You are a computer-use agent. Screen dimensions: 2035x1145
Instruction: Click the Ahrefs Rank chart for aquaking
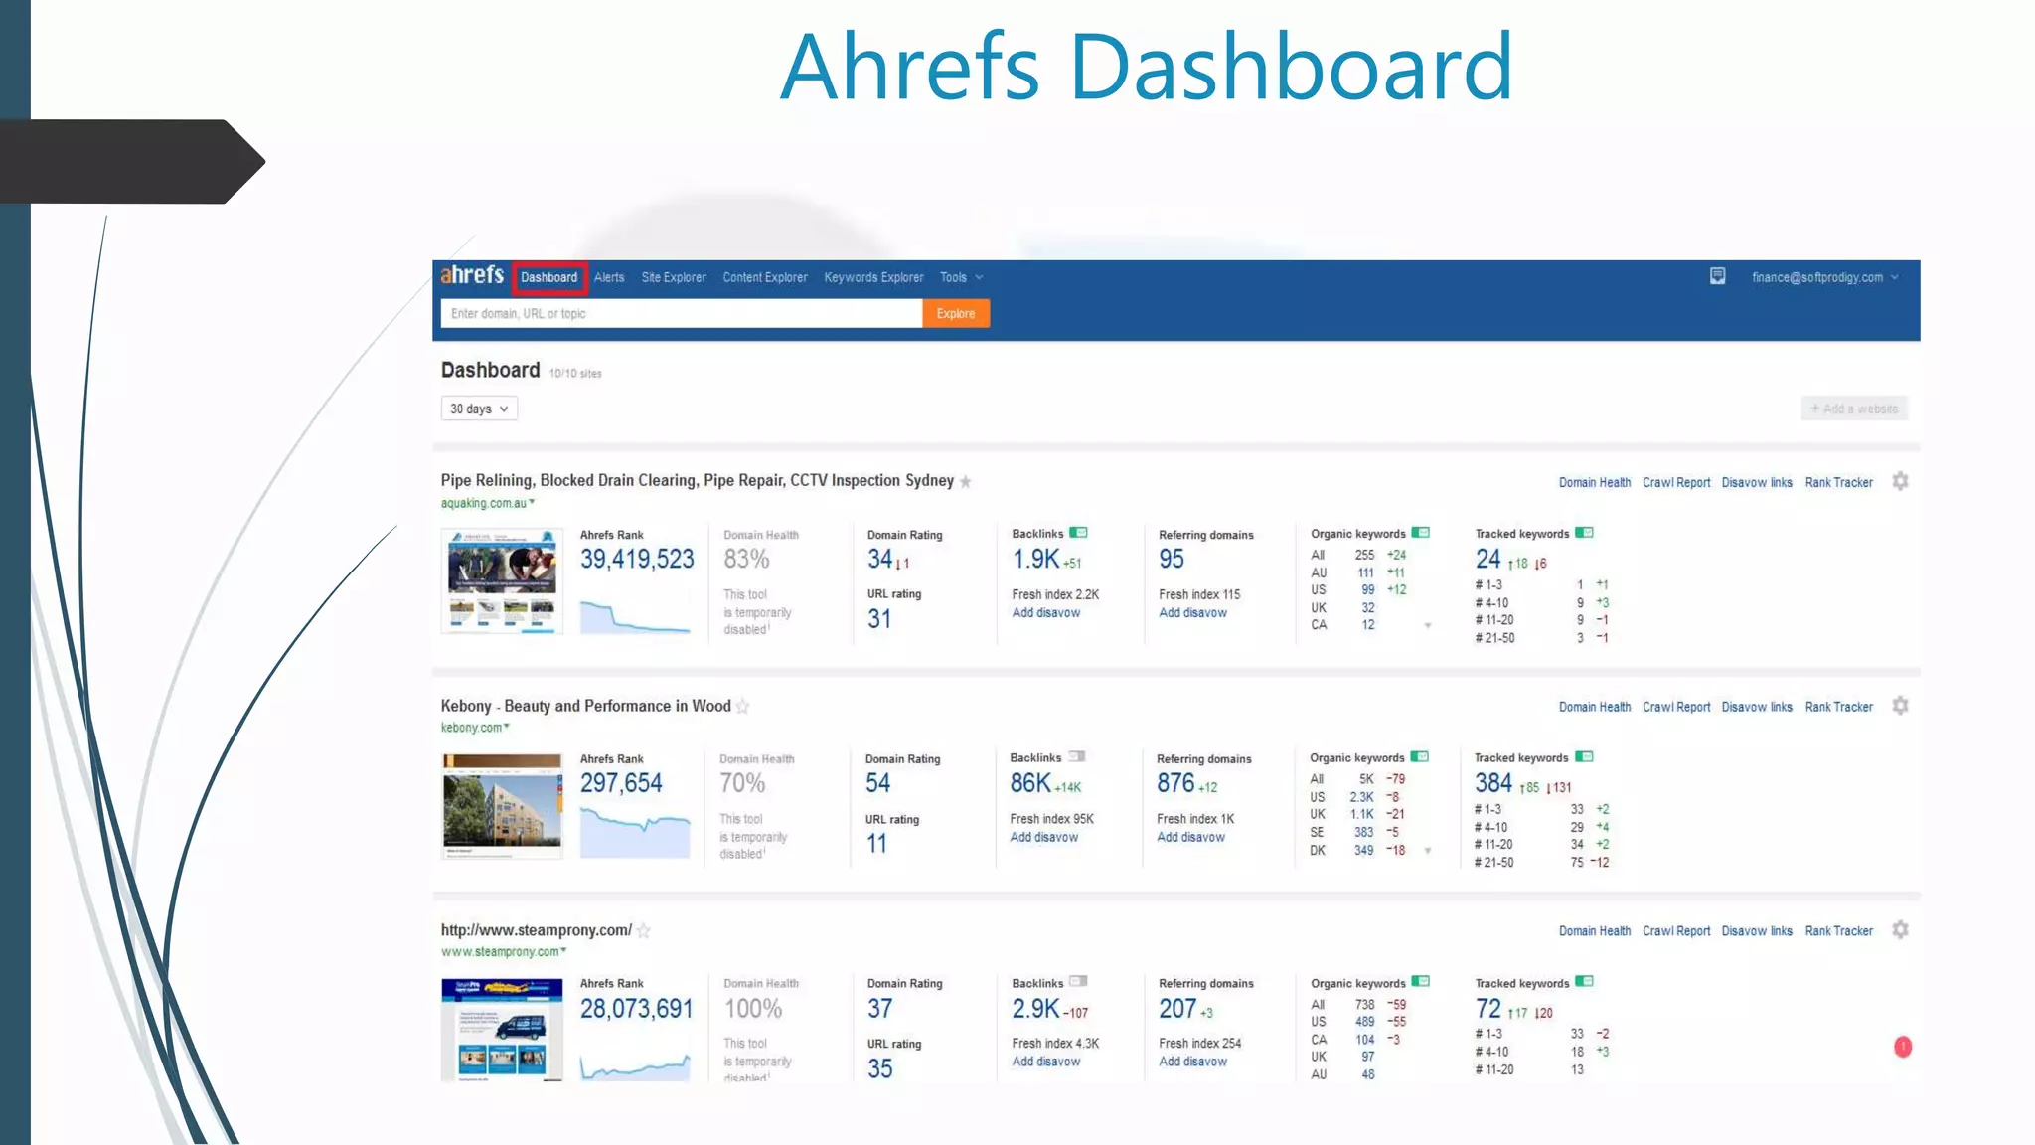click(x=635, y=615)
